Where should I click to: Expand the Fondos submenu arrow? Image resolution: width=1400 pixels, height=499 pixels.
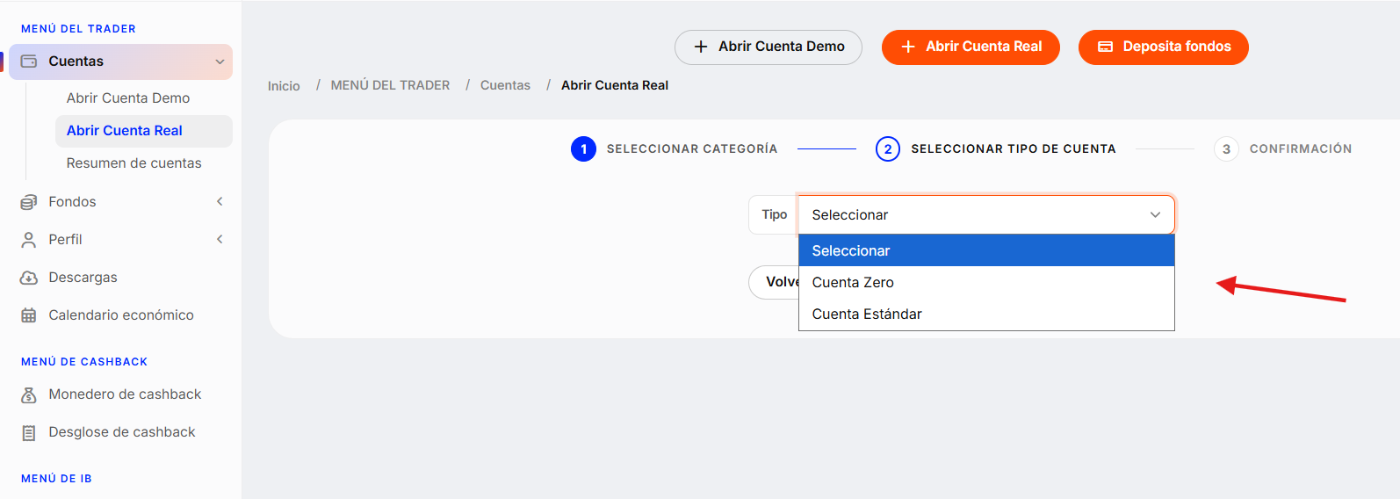[x=220, y=202]
